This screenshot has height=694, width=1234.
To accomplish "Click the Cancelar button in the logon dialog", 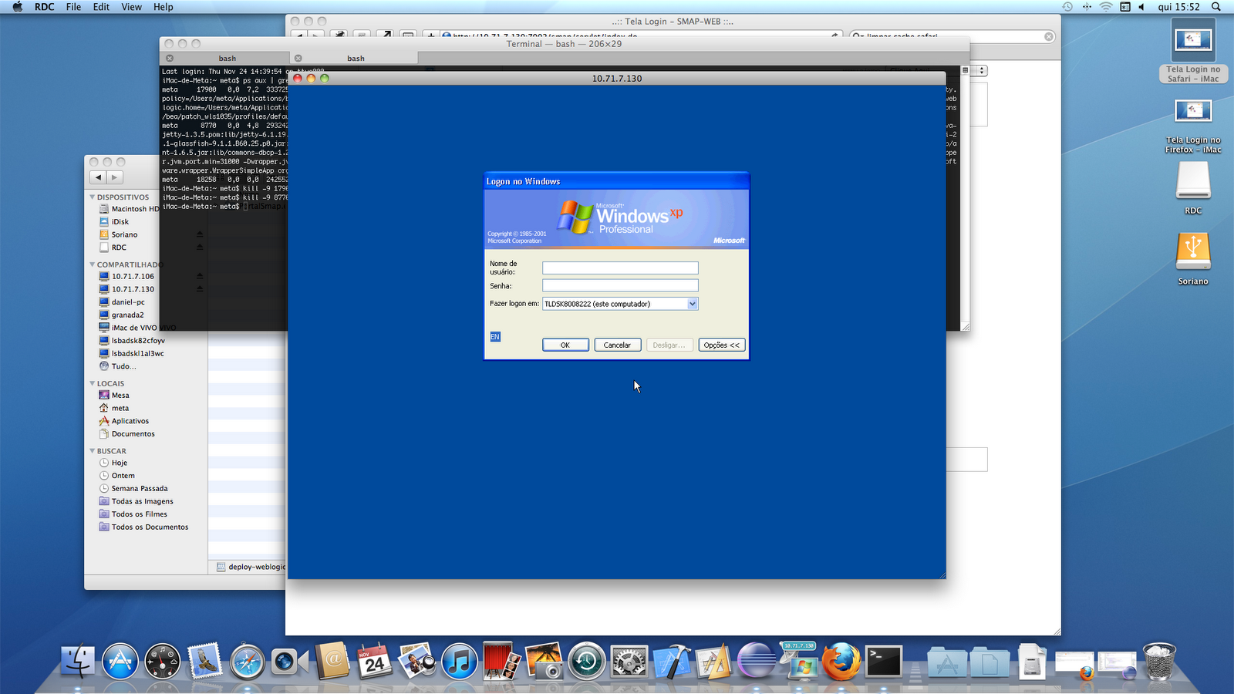I will click(617, 345).
